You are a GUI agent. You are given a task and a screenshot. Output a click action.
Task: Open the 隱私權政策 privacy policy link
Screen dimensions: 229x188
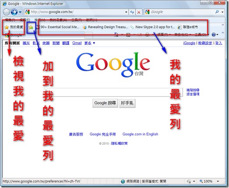(x=119, y=144)
